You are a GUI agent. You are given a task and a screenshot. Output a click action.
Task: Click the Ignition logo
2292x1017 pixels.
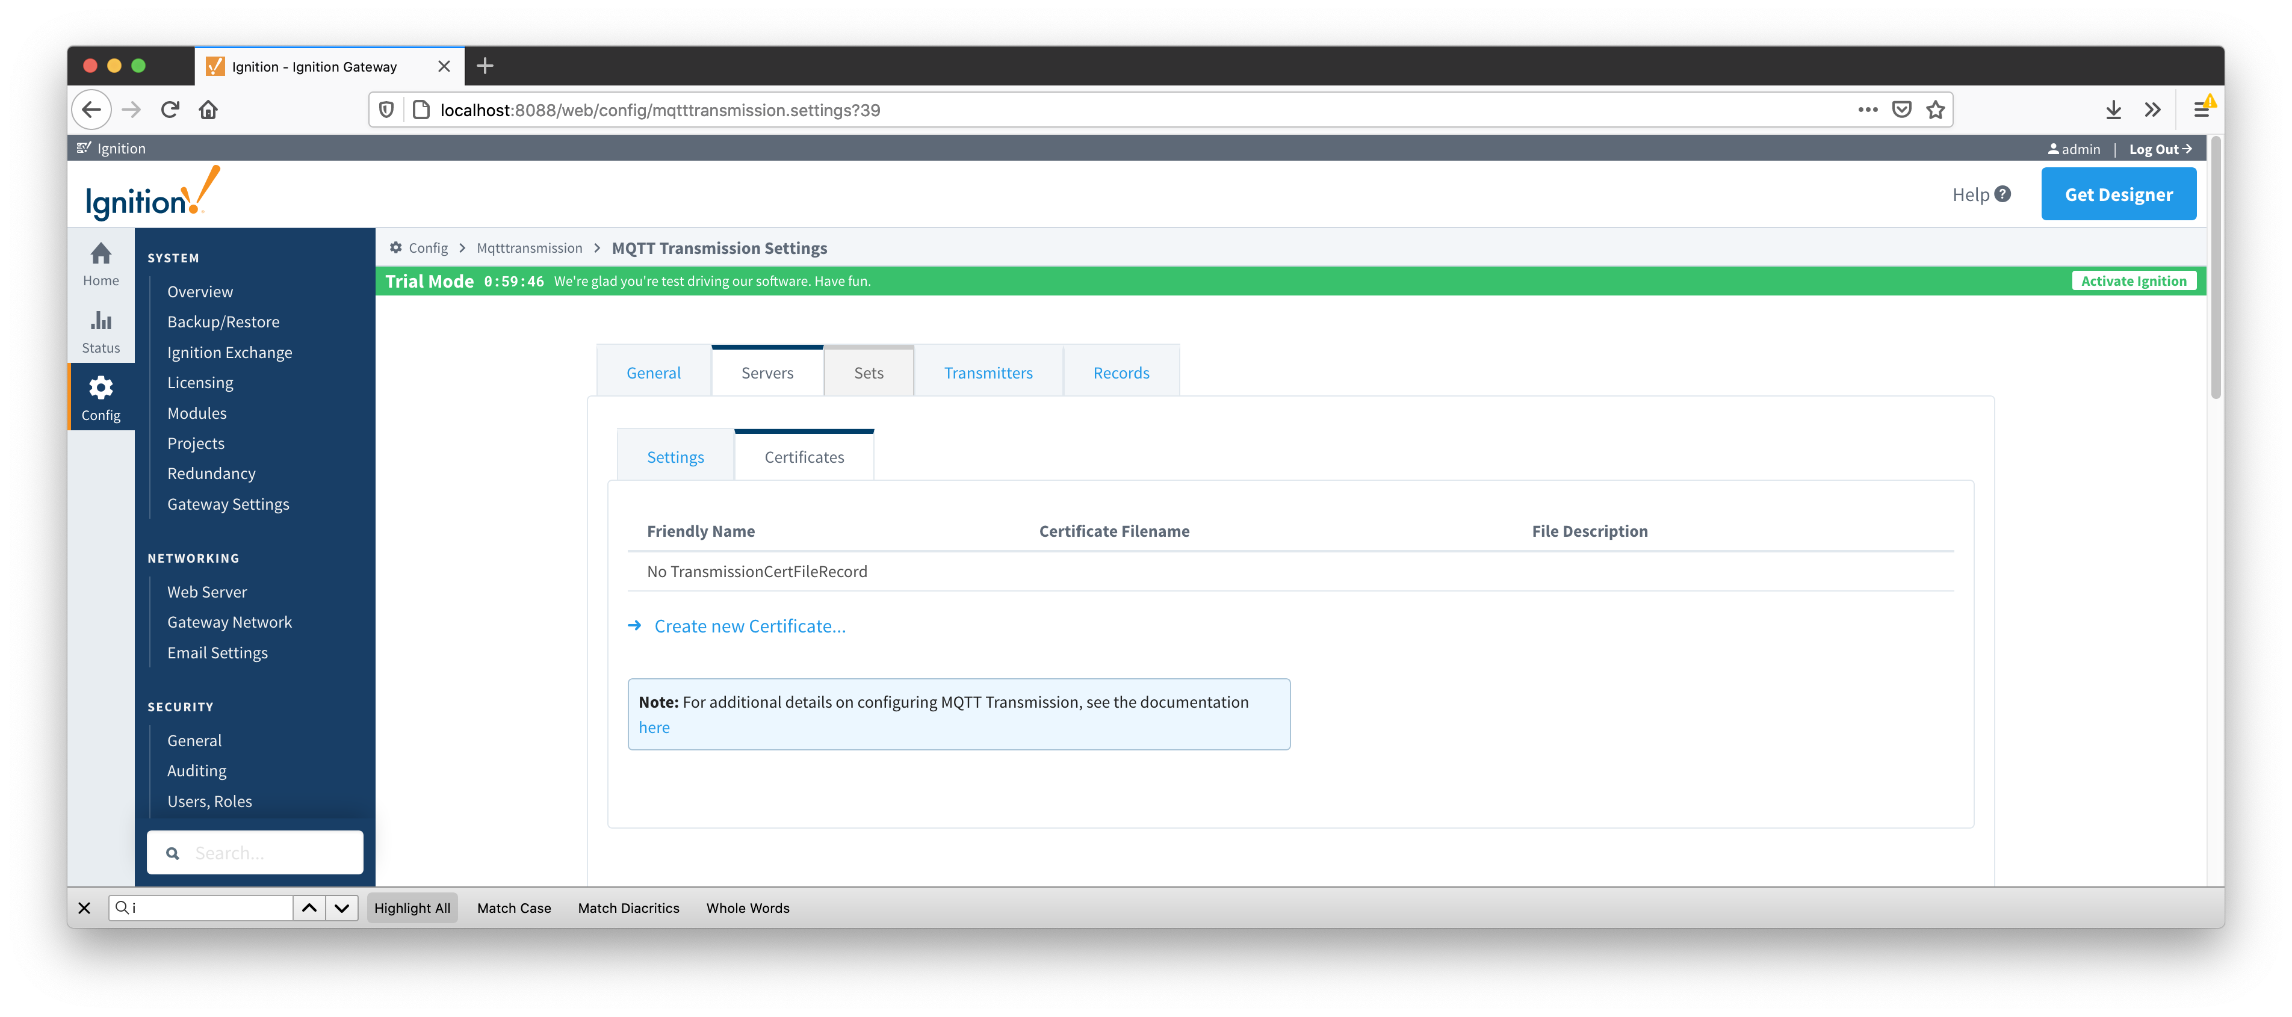coord(152,193)
